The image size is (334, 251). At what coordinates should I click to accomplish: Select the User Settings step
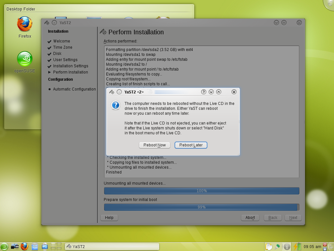coord(65,60)
